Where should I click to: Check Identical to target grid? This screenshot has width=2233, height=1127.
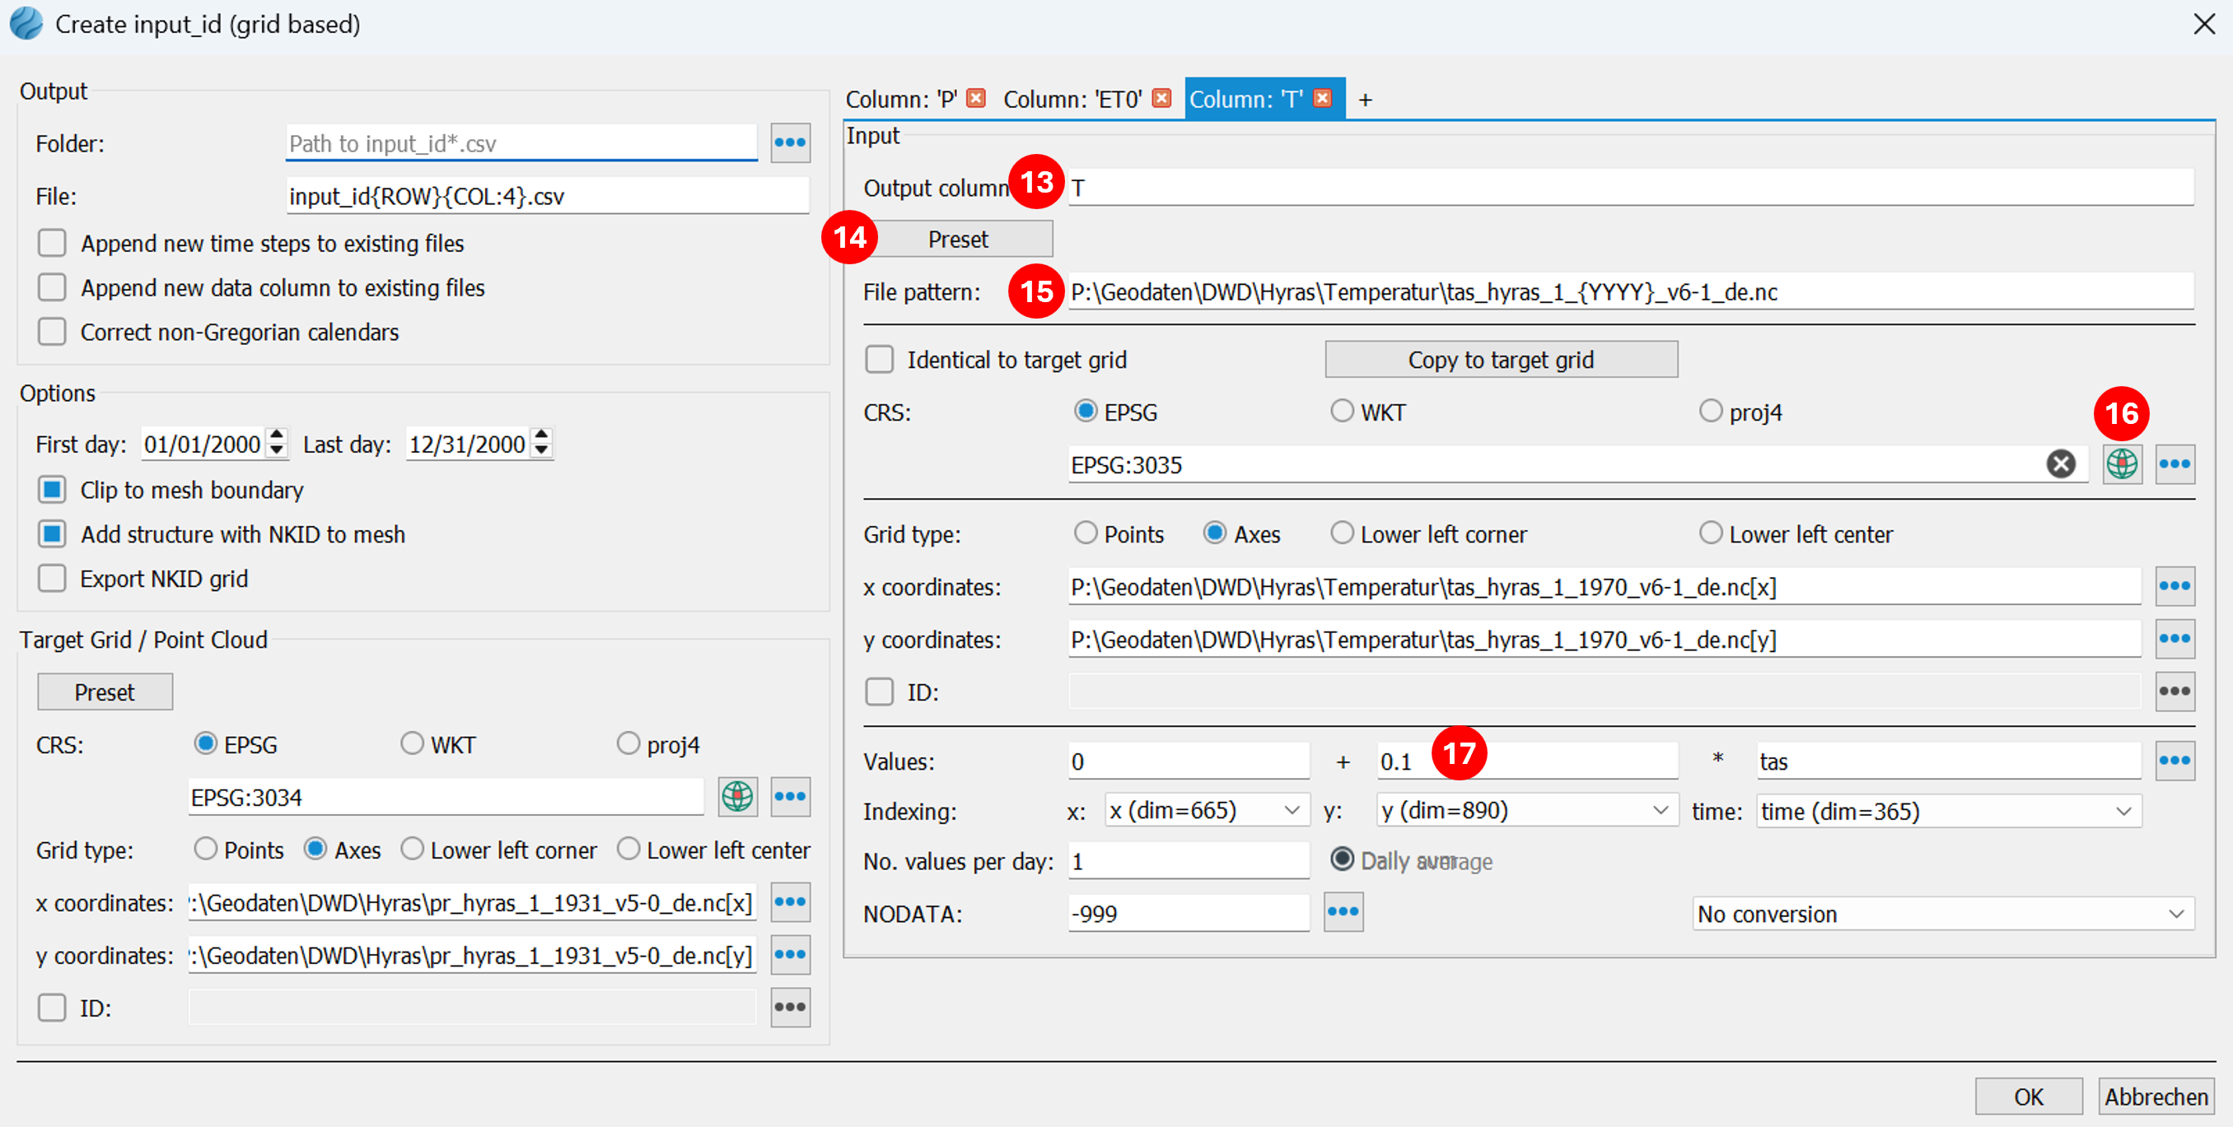tap(879, 360)
